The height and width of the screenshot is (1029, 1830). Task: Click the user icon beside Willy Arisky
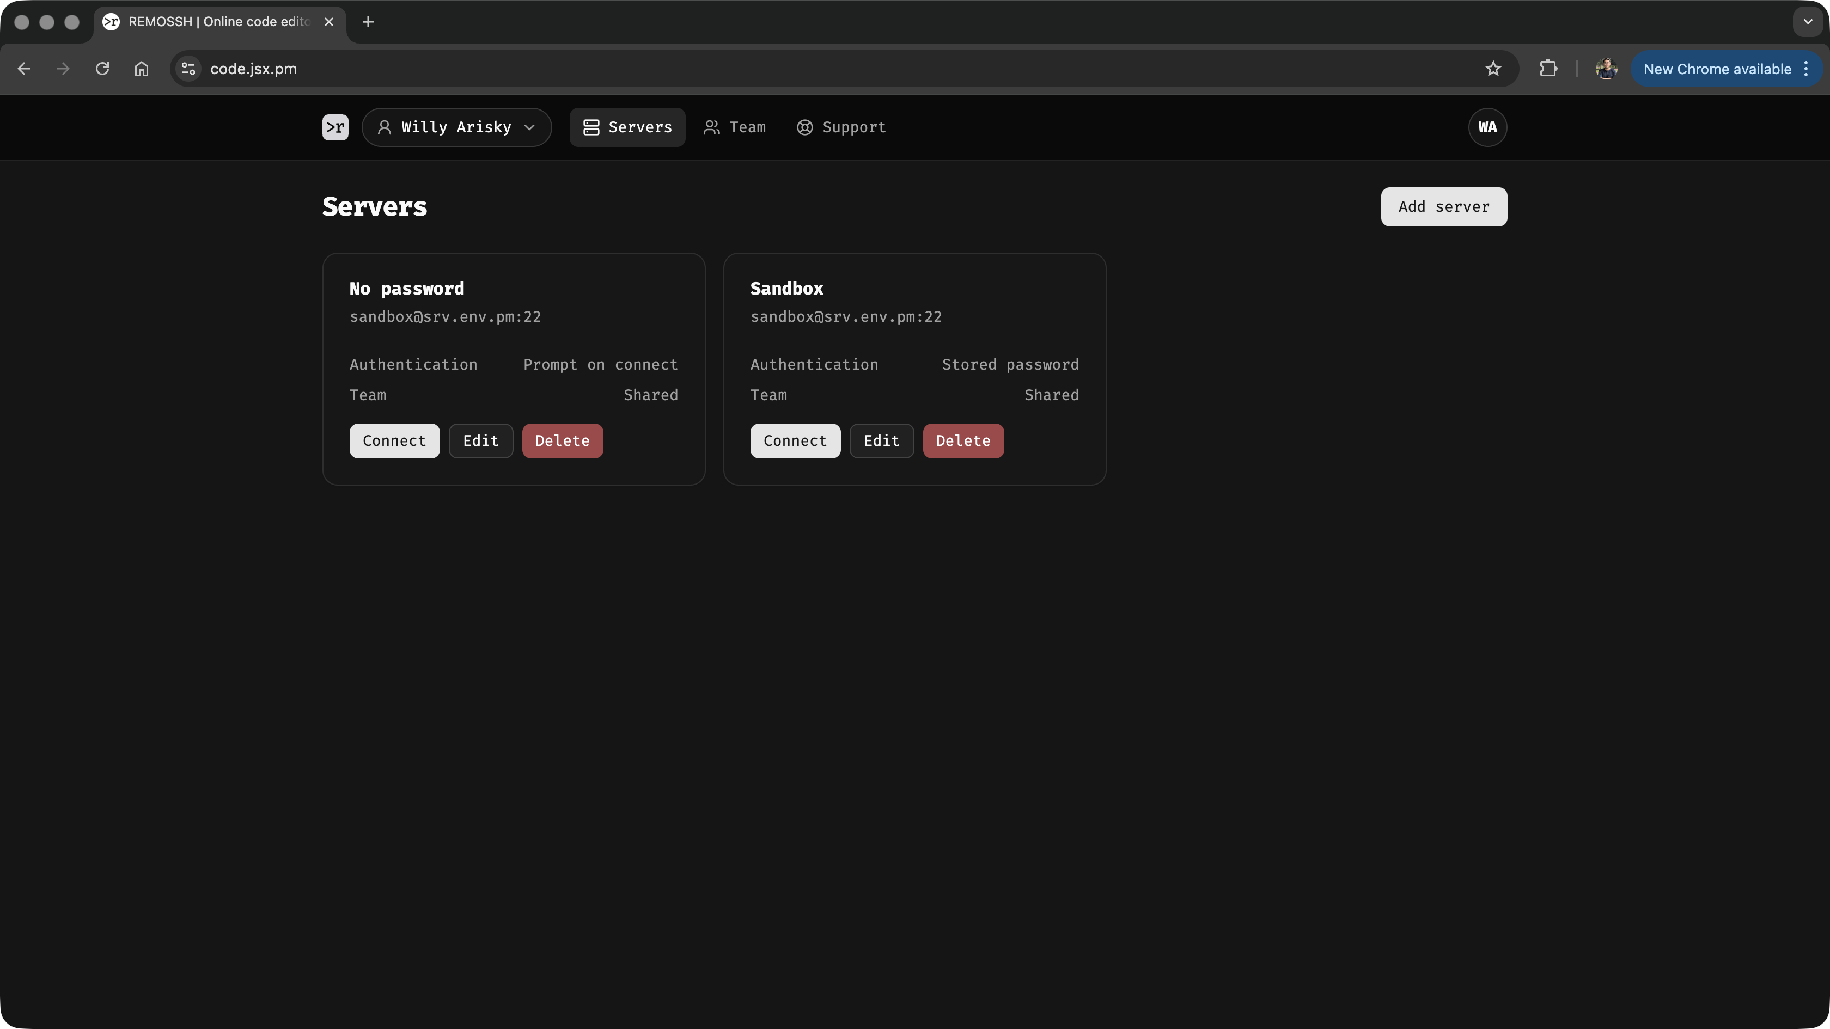tap(385, 127)
